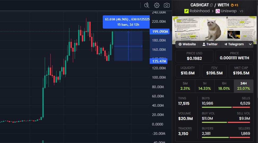Click the buy volume versus sell volume bar

226,122
